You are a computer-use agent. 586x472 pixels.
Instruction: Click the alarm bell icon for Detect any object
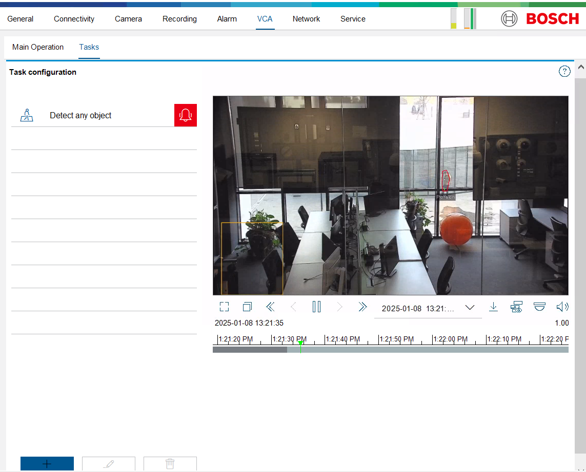[x=186, y=115]
